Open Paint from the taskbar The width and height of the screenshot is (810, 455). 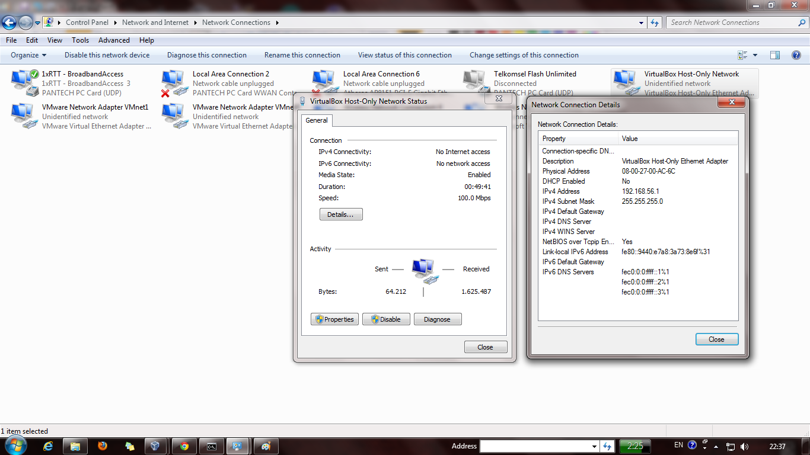point(265,446)
